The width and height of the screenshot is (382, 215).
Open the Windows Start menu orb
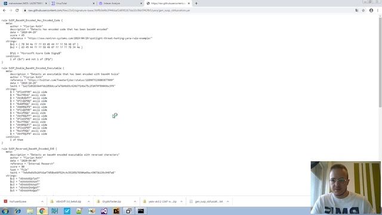(5, 211)
